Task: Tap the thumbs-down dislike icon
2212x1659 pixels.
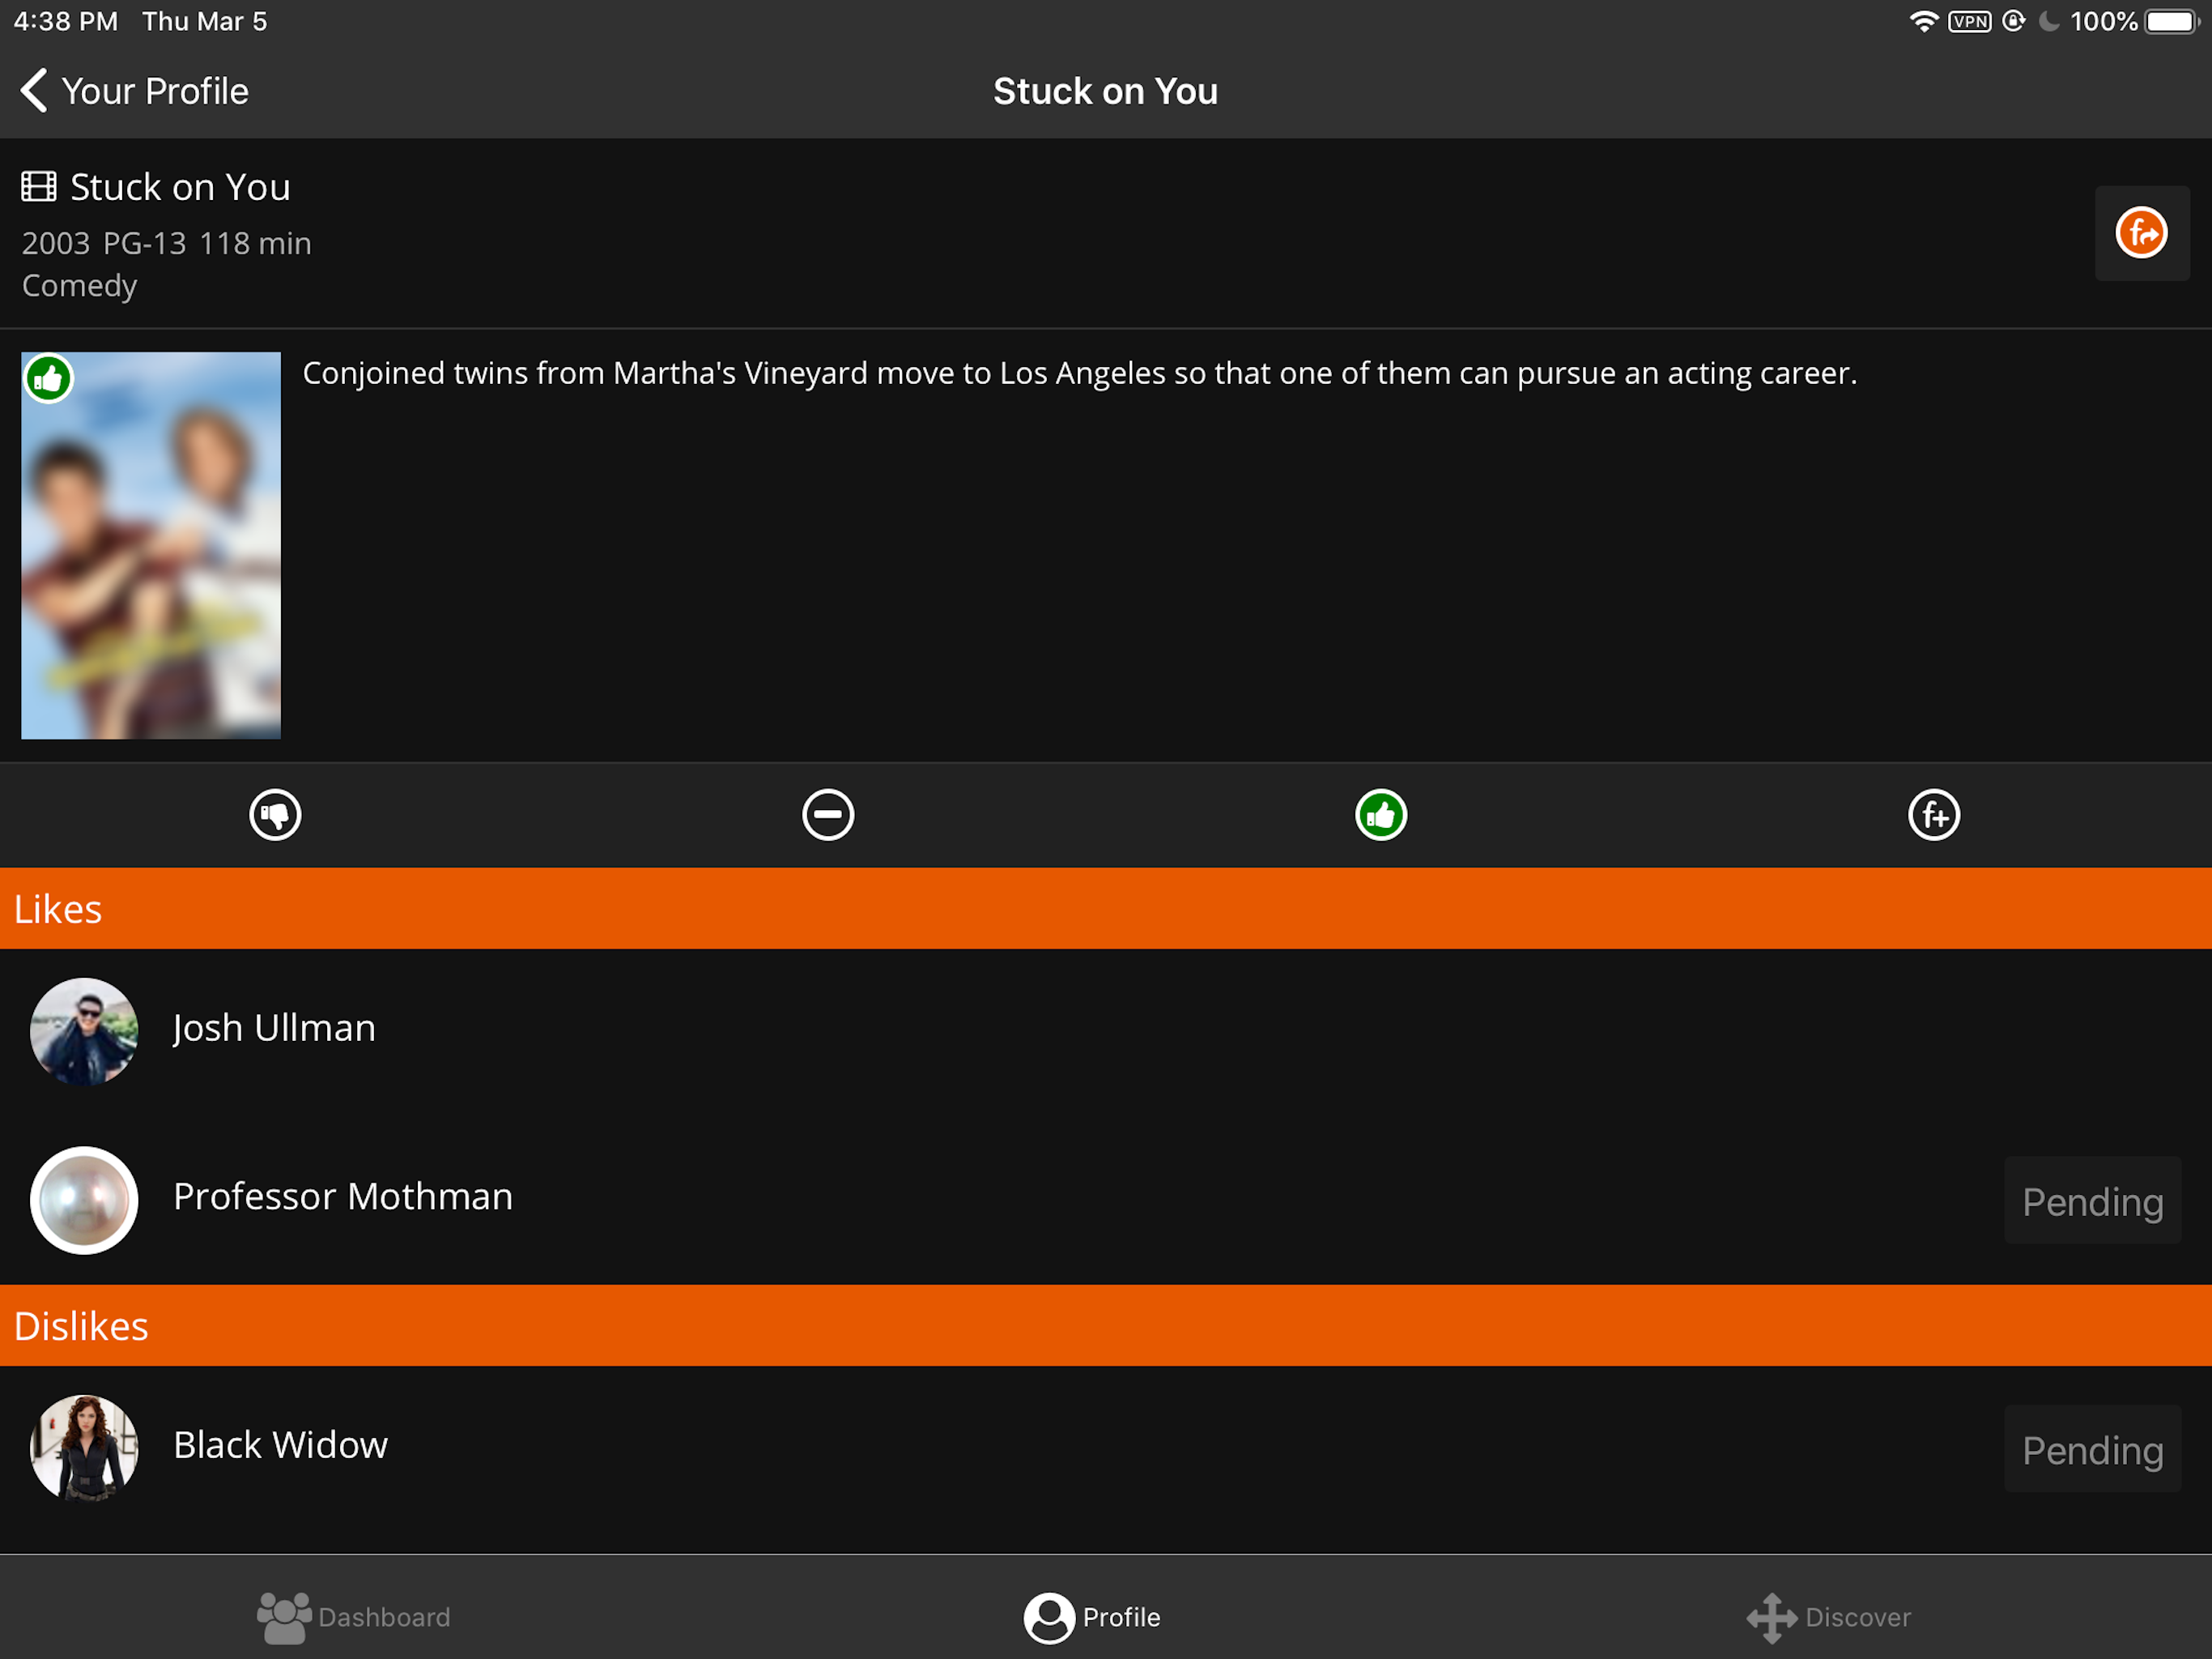Action: 275,814
